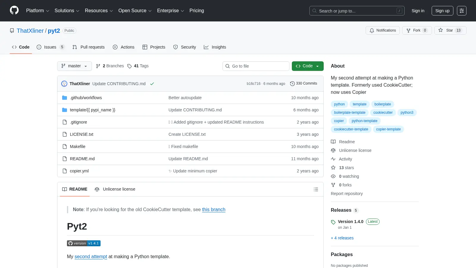Open the GitHub homepage logo

pyautogui.click(x=14, y=10)
